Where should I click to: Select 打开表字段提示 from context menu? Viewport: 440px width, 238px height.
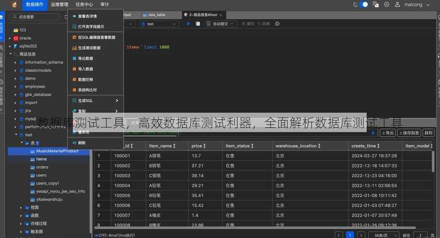tap(96, 27)
